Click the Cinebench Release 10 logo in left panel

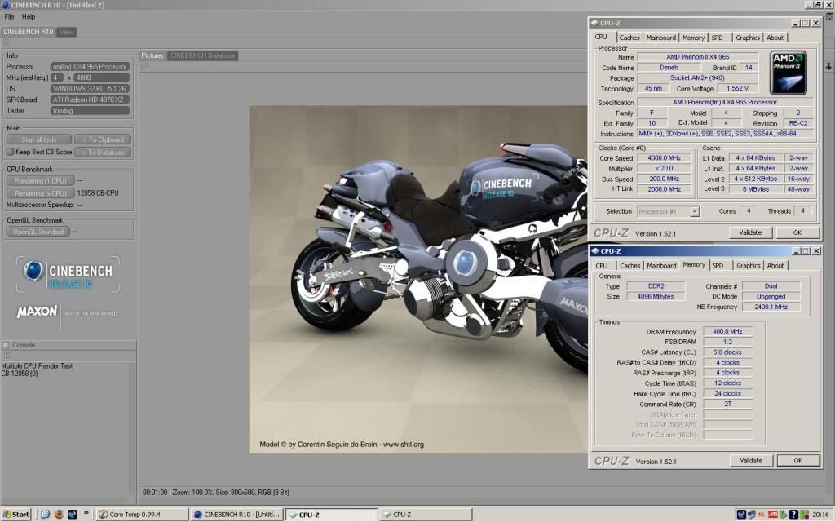(x=68, y=274)
